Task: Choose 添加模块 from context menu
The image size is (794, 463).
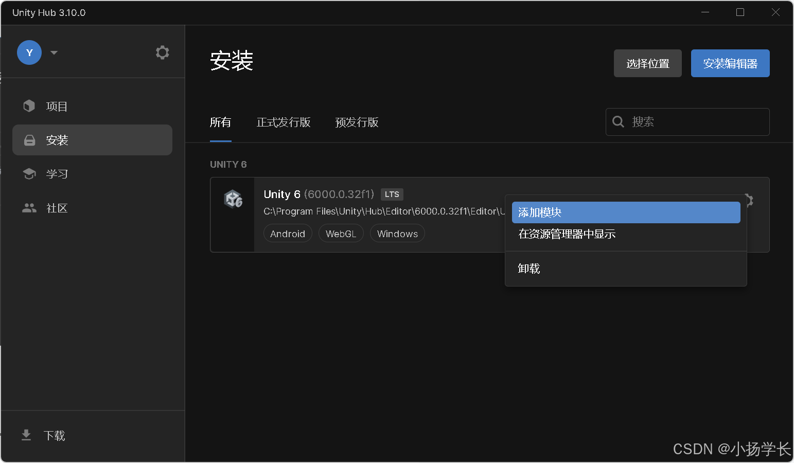Action: pos(626,212)
